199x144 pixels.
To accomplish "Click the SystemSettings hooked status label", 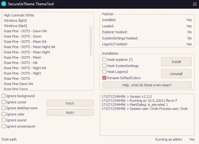I will coord(120,38).
